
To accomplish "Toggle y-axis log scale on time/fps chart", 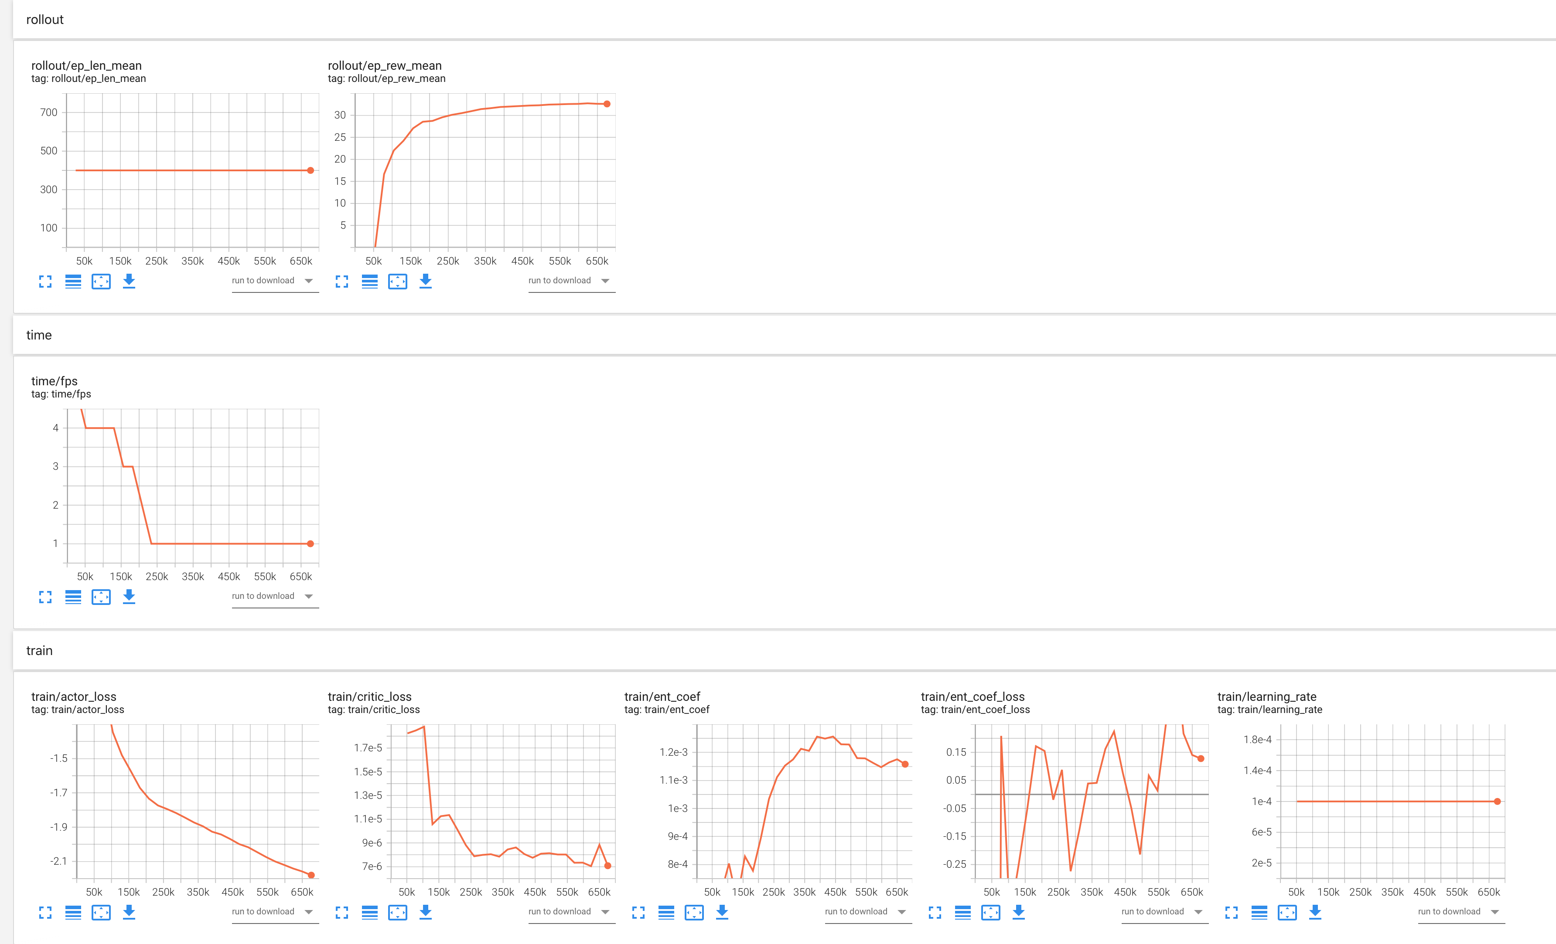I will coord(73,597).
